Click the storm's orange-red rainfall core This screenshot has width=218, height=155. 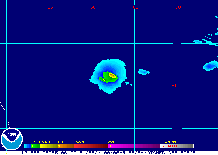click(112, 75)
